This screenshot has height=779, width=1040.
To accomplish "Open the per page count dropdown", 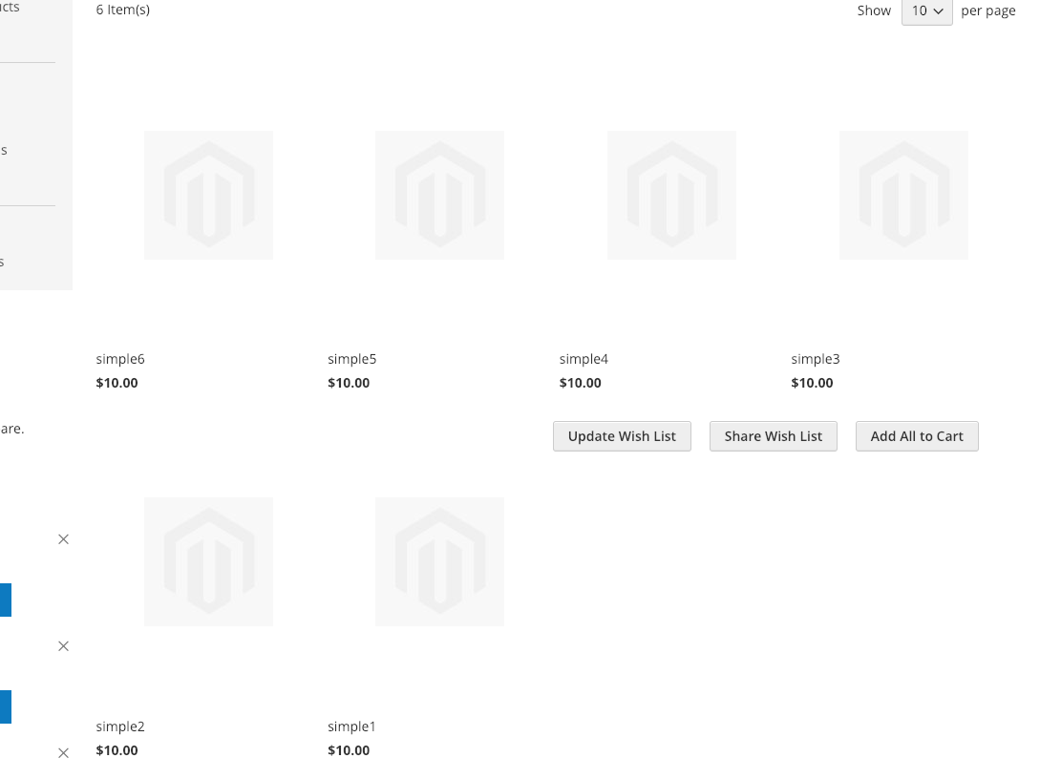I will tap(926, 11).
